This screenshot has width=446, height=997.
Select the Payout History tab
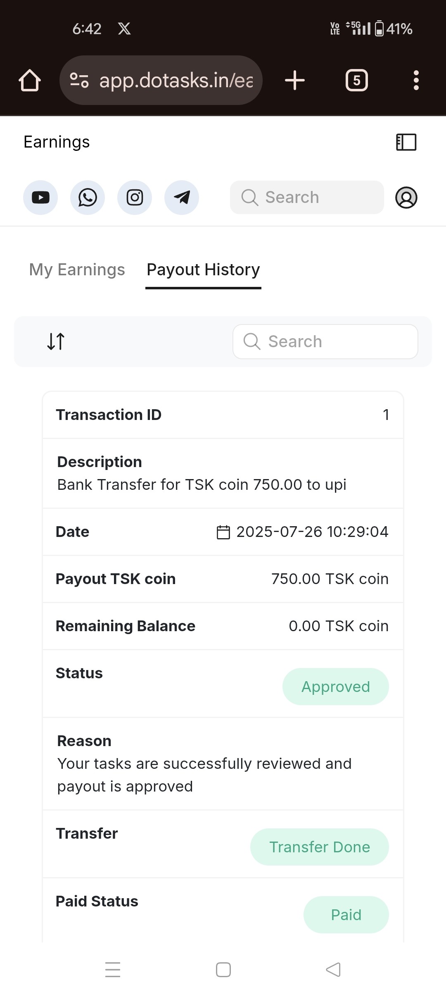pyautogui.click(x=203, y=270)
